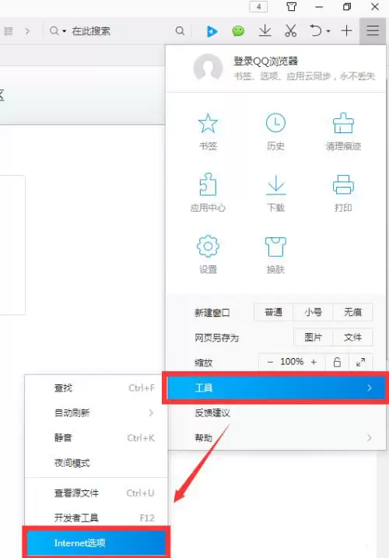Screen dimensions: 389x558
Task: Select 静音 mute menu item
Action: [x=96, y=437]
